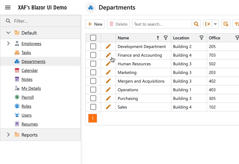Click the Text to search field
This screenshot has width=239, height=164.
click(x=162, y=24)
